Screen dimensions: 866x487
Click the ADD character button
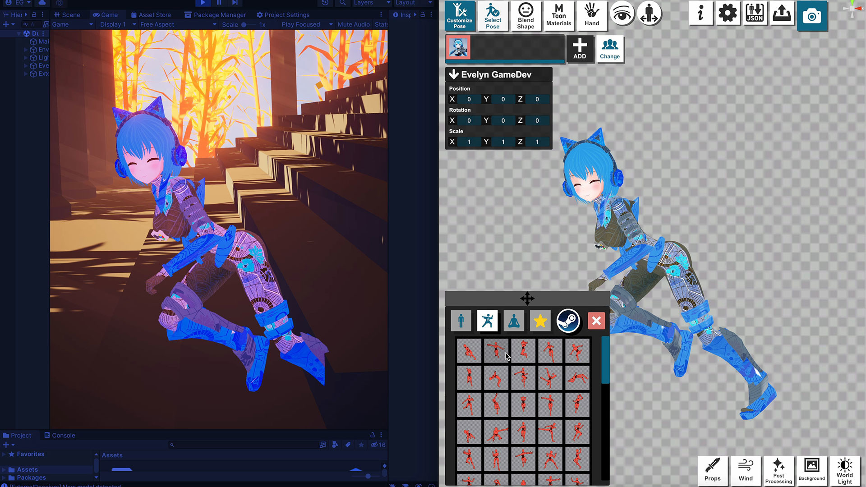580,49
